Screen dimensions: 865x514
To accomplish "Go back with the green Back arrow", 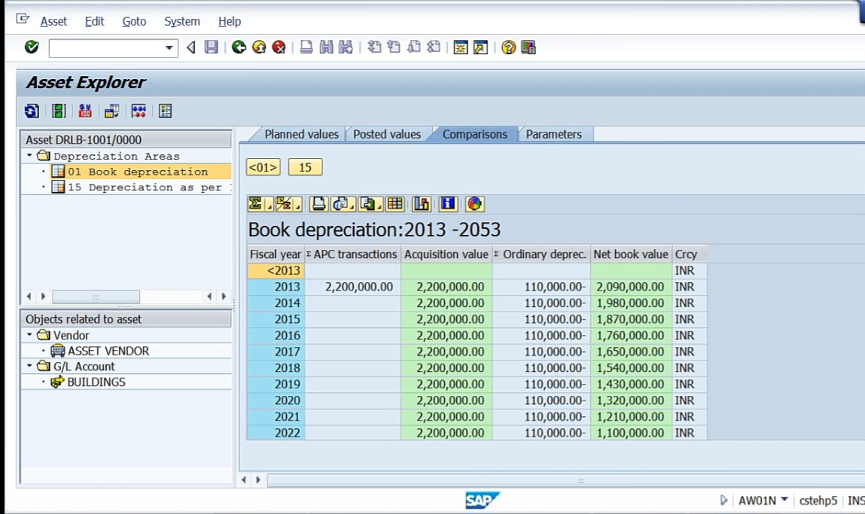I will (x=239, y=47).
